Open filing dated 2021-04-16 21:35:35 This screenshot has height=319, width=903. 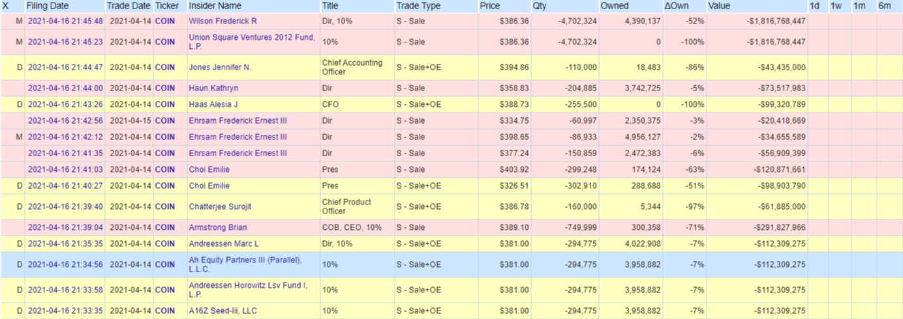pos(65,243)
